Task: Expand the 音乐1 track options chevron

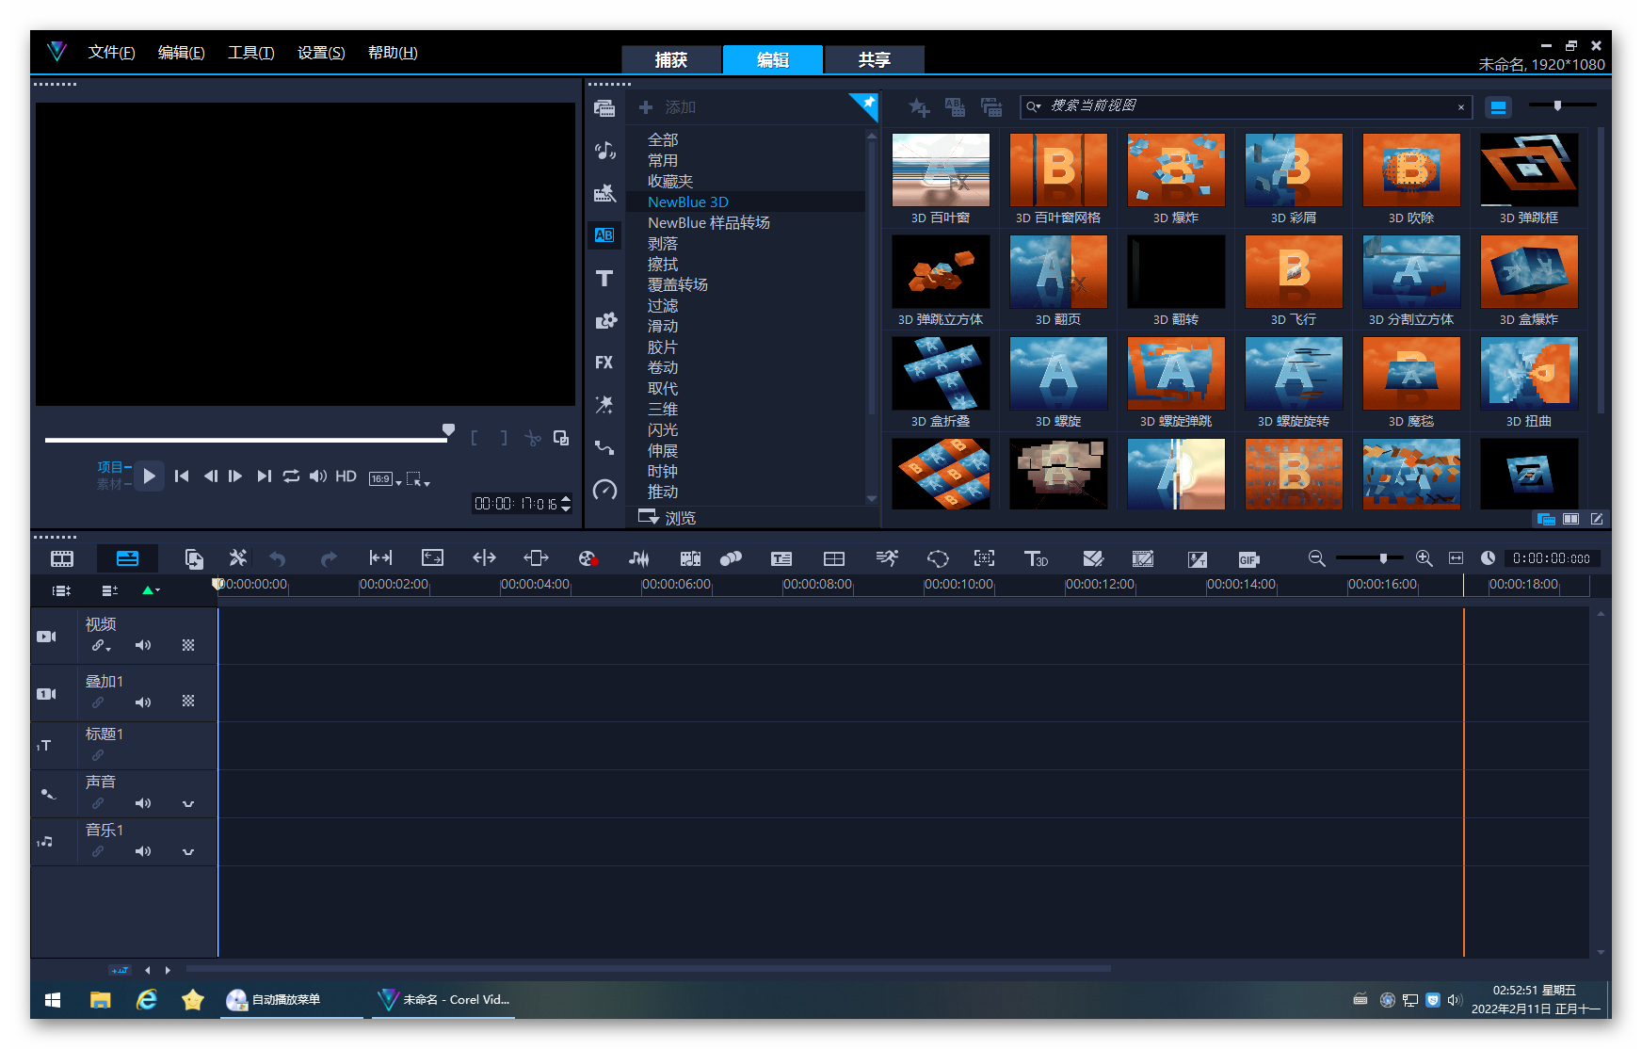Action: point(188,852)
